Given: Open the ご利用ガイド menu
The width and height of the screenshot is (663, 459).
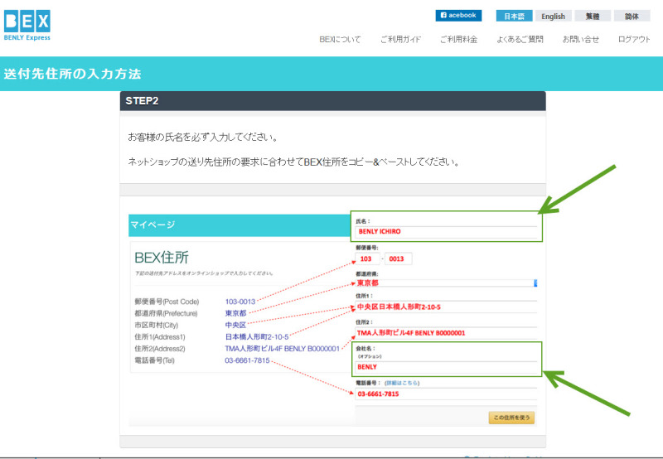Looking at the screenshot, I should point(400,39).
